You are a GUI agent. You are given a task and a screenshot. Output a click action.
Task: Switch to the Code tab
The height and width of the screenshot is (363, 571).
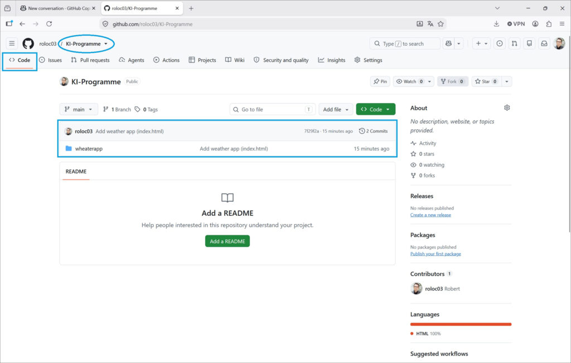[20, 60]
